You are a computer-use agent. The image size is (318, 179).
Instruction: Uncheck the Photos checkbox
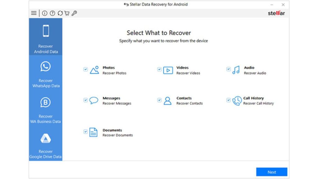[x=86, y=69]
